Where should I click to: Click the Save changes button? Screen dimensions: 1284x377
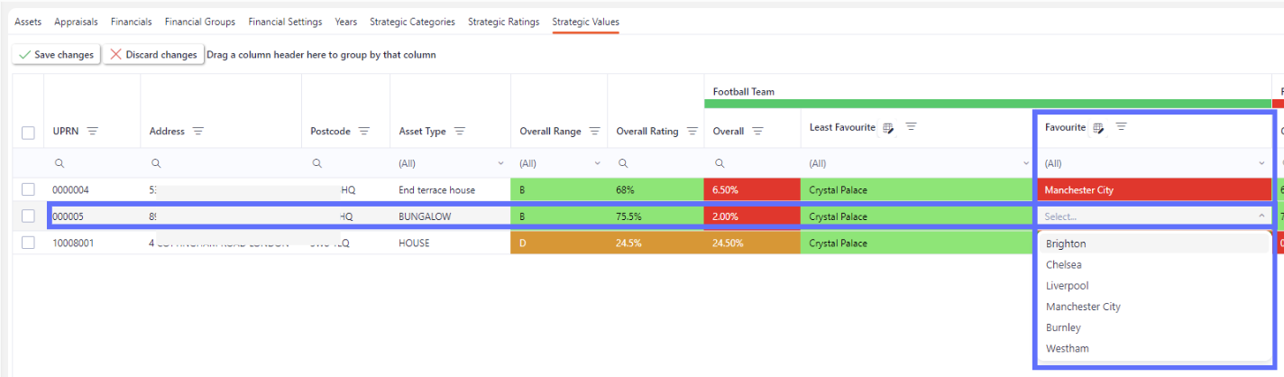[56, 55]
